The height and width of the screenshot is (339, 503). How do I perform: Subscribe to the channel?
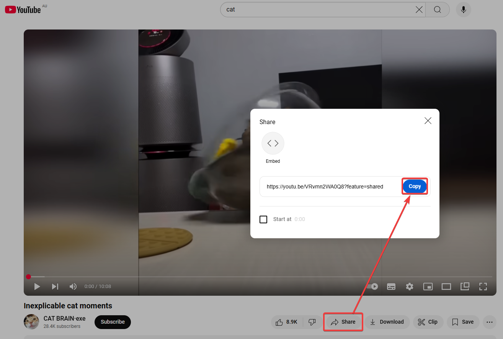(113, 322)
